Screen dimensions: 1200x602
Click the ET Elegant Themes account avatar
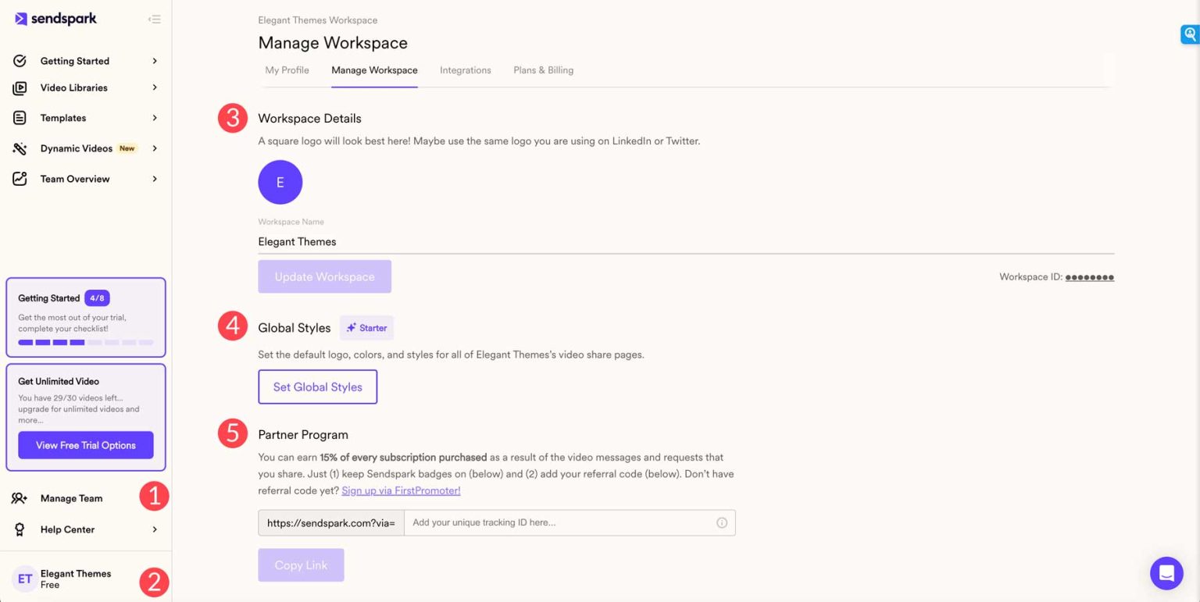pyautogui.click(x=24, y=579)
